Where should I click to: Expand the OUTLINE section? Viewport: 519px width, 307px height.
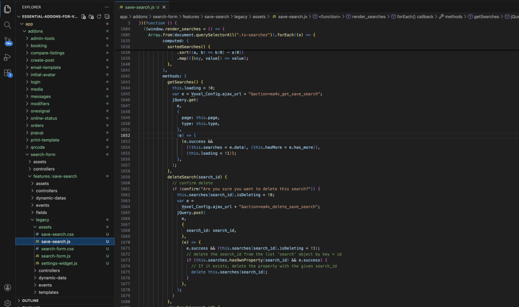(30, 300)
